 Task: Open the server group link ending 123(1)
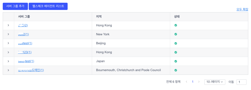pyautogui.click(x=25, y=52)
